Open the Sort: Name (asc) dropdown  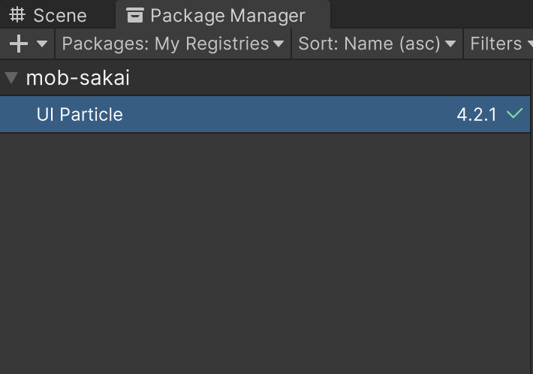pyautogui.click(x=377, y=44)
